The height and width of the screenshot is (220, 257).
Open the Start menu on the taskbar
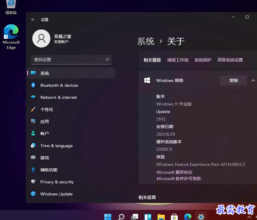point(108,217)
